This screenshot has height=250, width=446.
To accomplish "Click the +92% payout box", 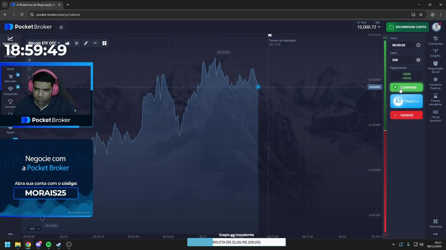I will click(x=406, y=76).
